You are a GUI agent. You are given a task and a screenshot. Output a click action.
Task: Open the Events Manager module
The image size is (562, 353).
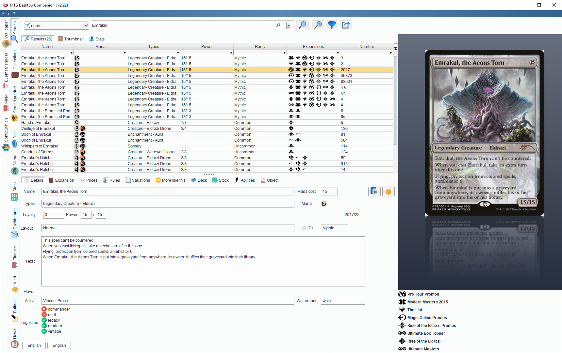pos(6,70)
